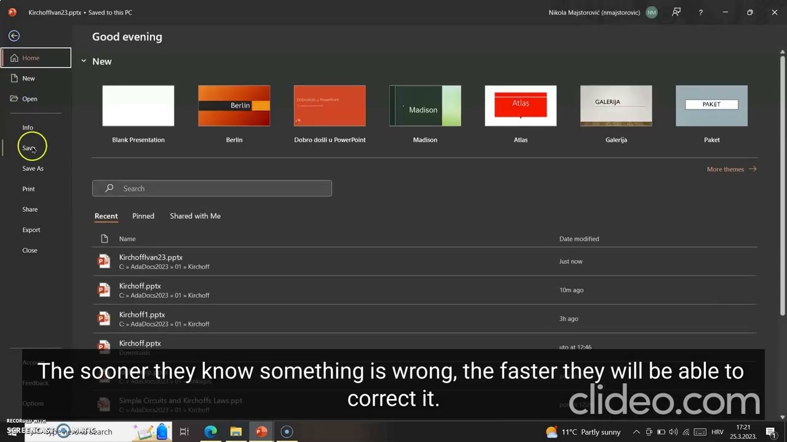Follow the More themes link
Viewport: 787px width, 442px height.
732,169
